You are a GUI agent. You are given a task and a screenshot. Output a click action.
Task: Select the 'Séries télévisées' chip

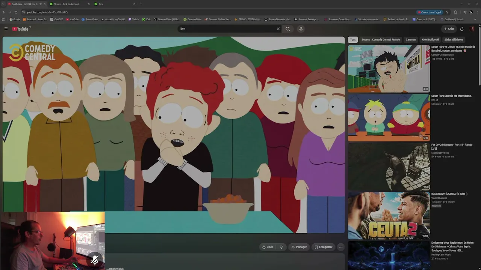(454, 39)
